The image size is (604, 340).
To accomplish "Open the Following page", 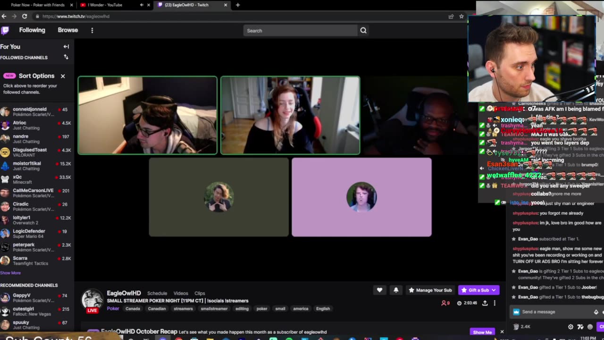I will pyautogui.click(x=32, y=30).
